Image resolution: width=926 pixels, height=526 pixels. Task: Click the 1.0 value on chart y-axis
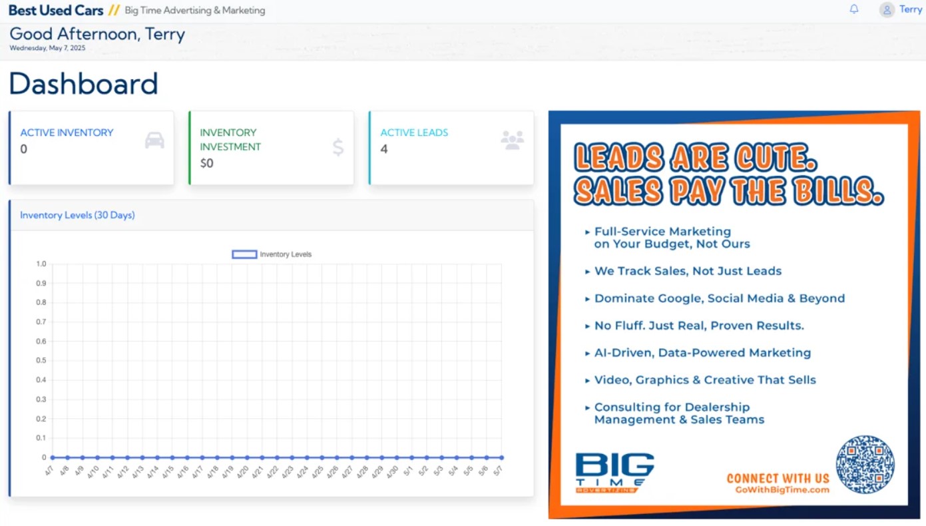[41, 264]
